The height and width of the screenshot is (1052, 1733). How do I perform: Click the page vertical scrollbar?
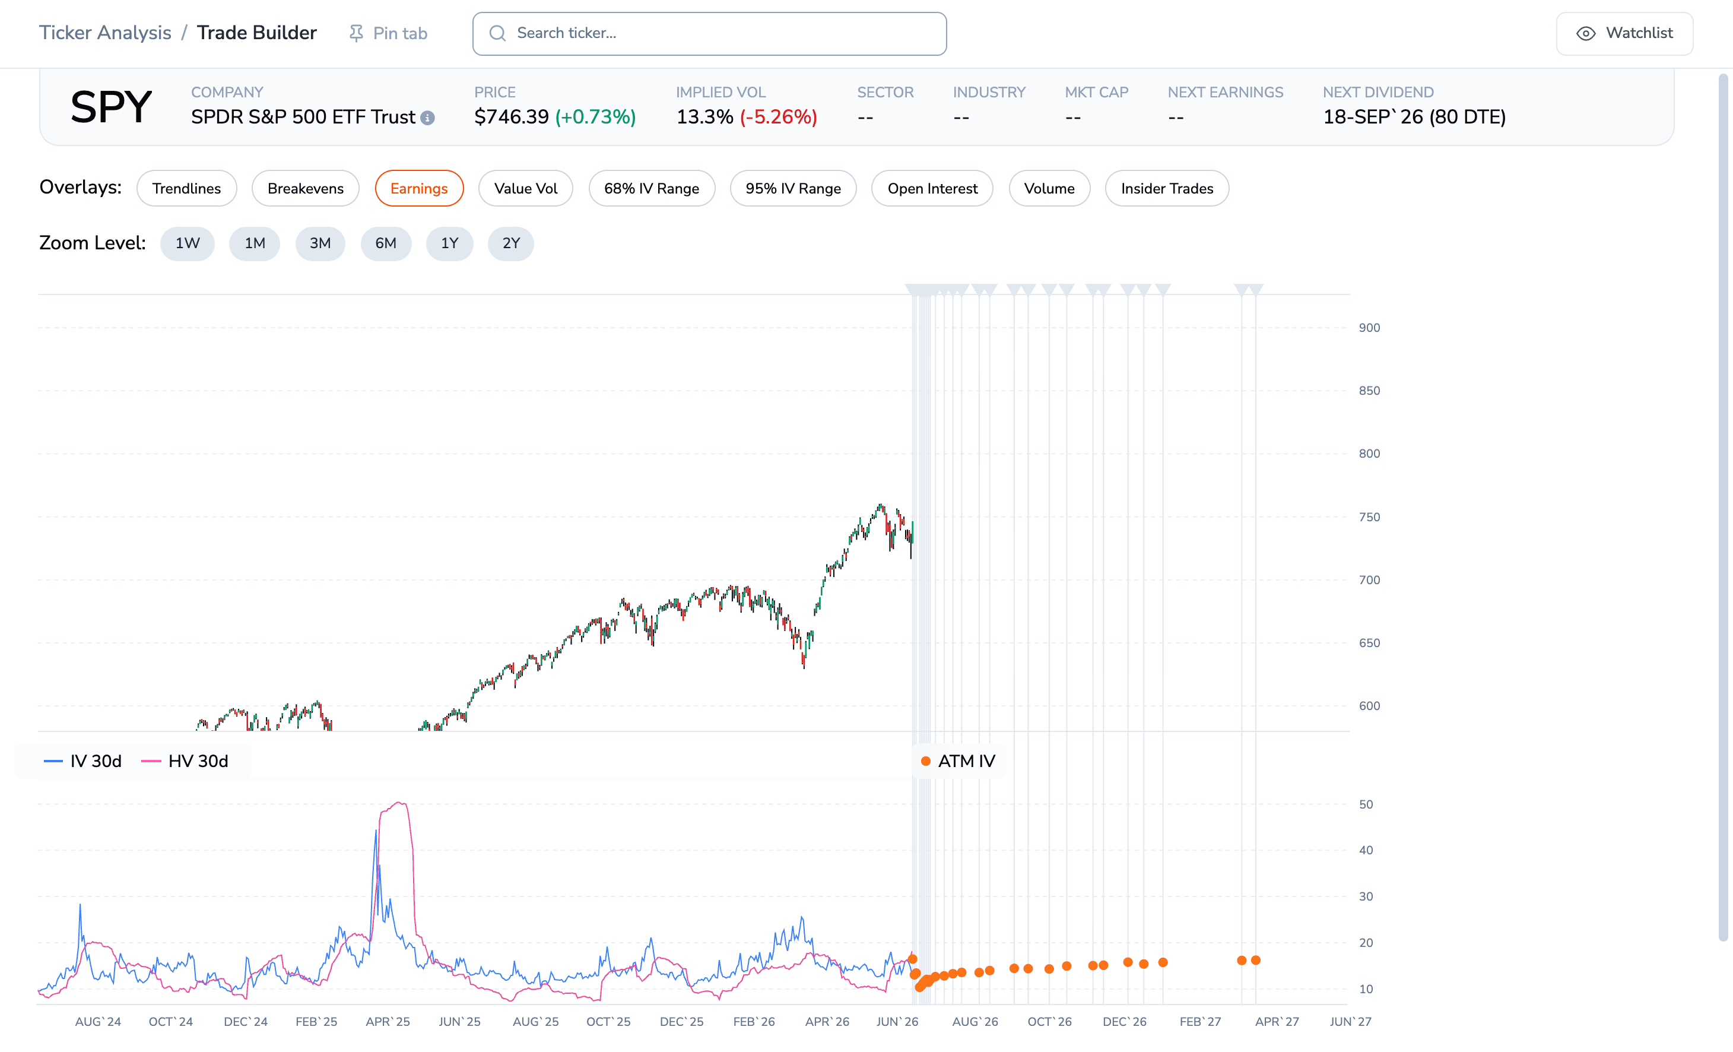(x=1722, y=506)
